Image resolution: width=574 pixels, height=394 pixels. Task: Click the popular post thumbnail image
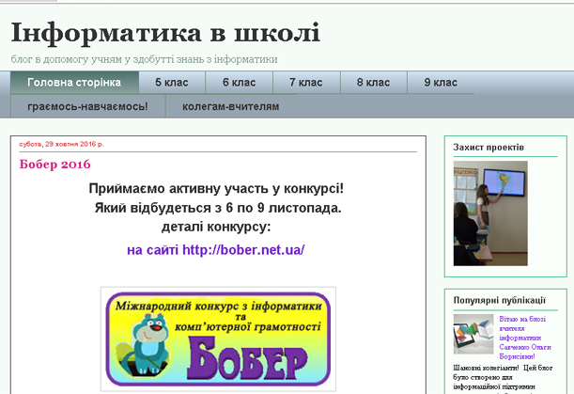(473, 334)
